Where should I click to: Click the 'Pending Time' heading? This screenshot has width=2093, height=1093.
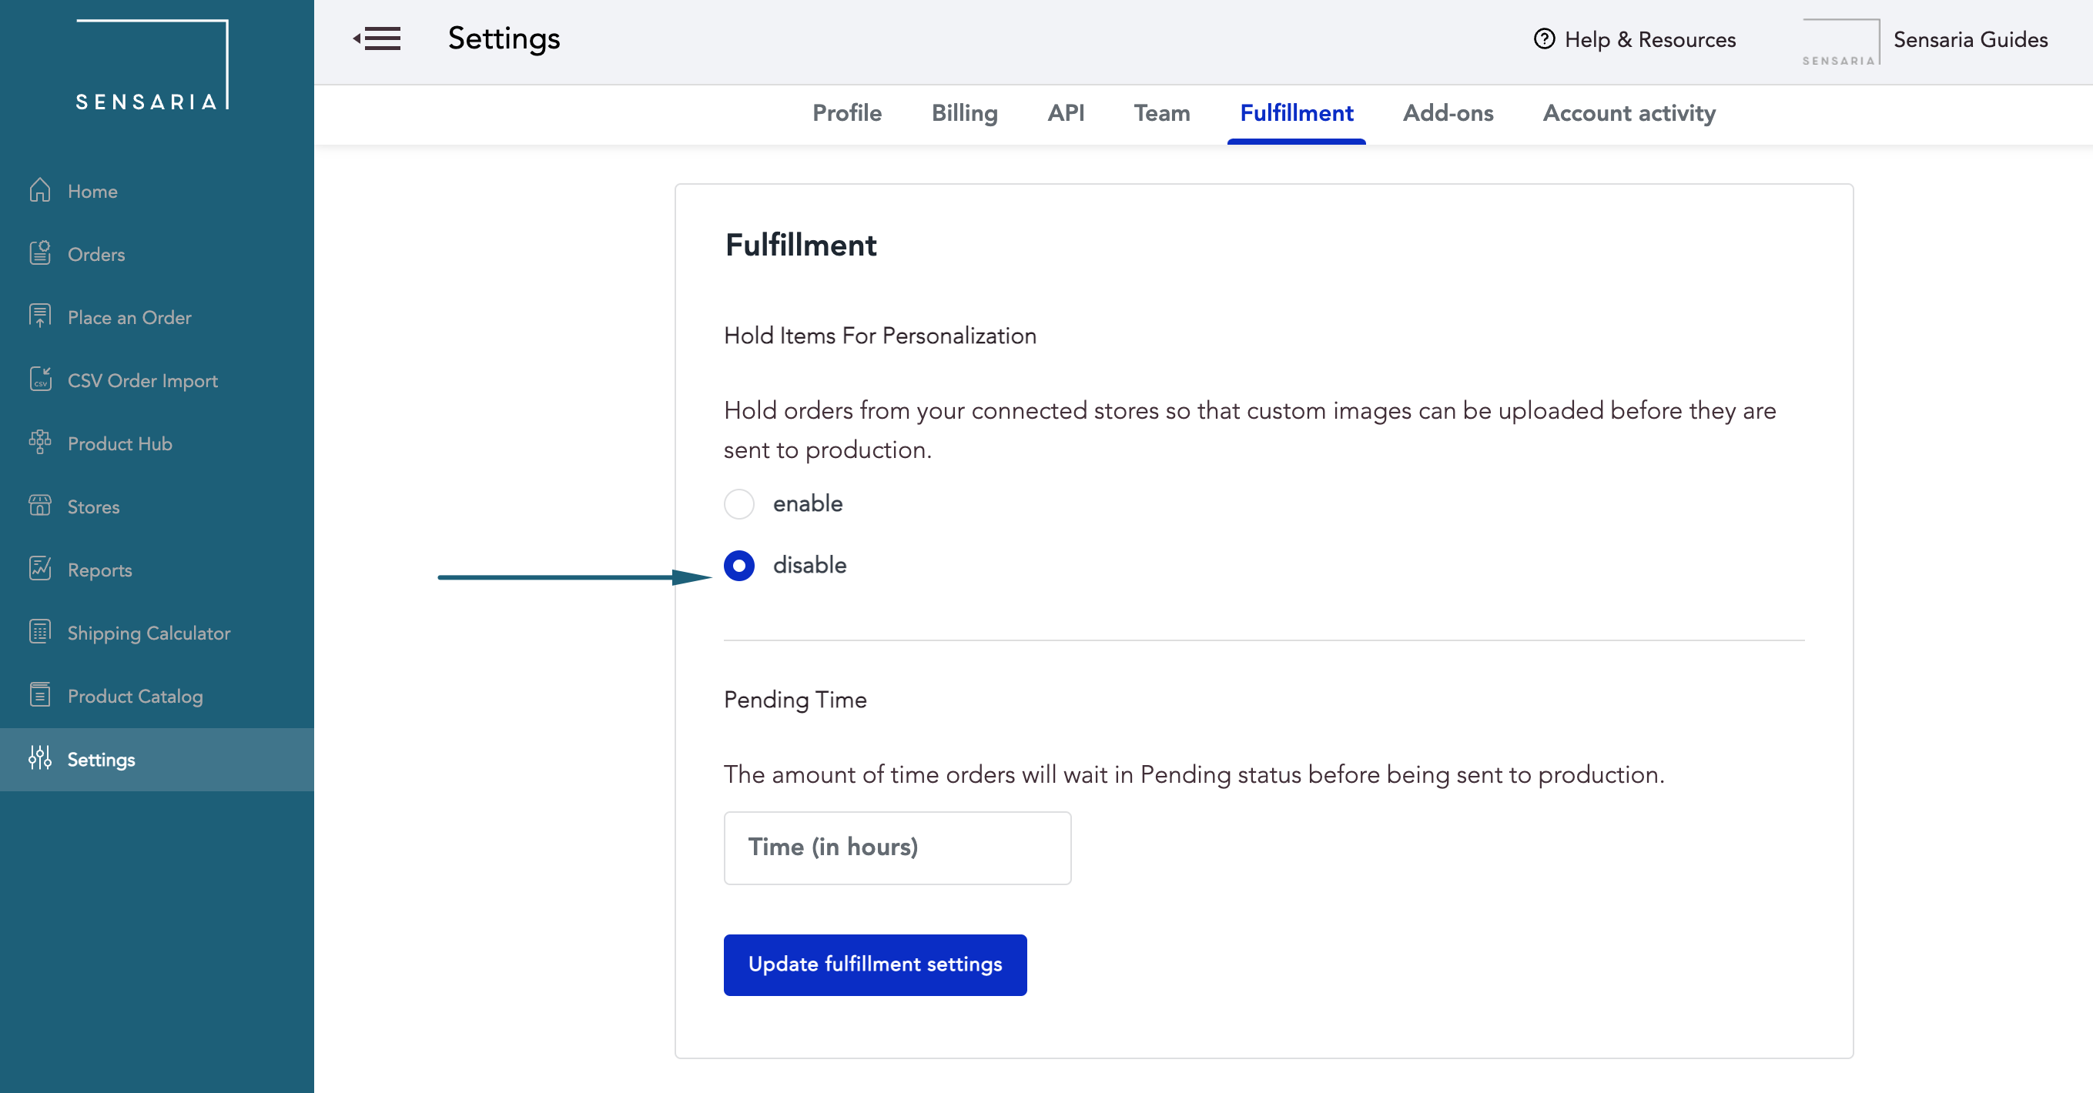(x=795, y=700)
